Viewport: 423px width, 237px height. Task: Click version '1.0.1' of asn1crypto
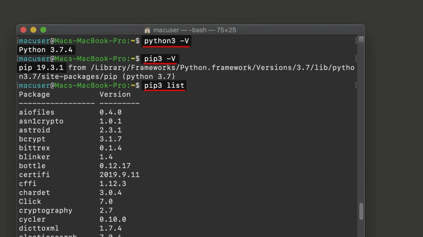[111, 121]
